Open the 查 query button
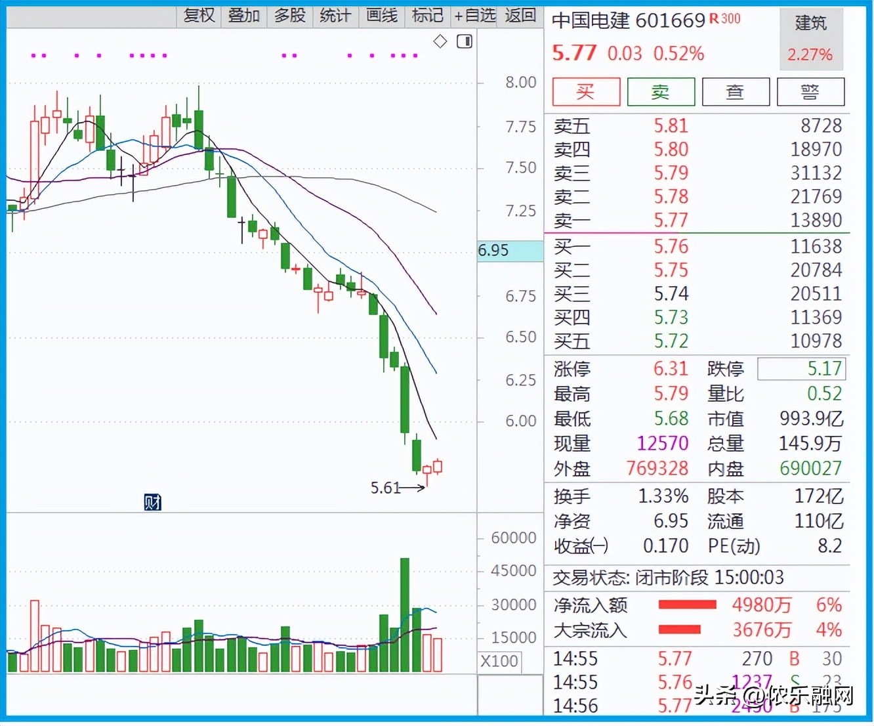Viewport: 874px width, 726px height. [736, 91]
